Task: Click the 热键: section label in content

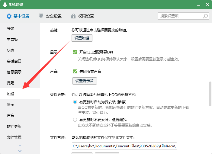Action: coord(54,30)
